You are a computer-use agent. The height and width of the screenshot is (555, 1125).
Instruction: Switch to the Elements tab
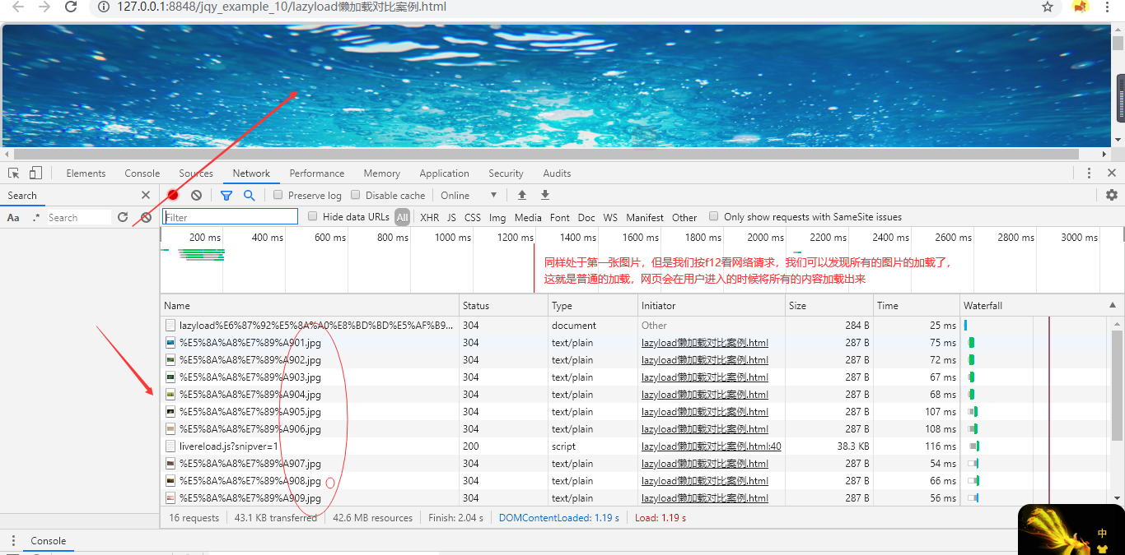point(86,173)
